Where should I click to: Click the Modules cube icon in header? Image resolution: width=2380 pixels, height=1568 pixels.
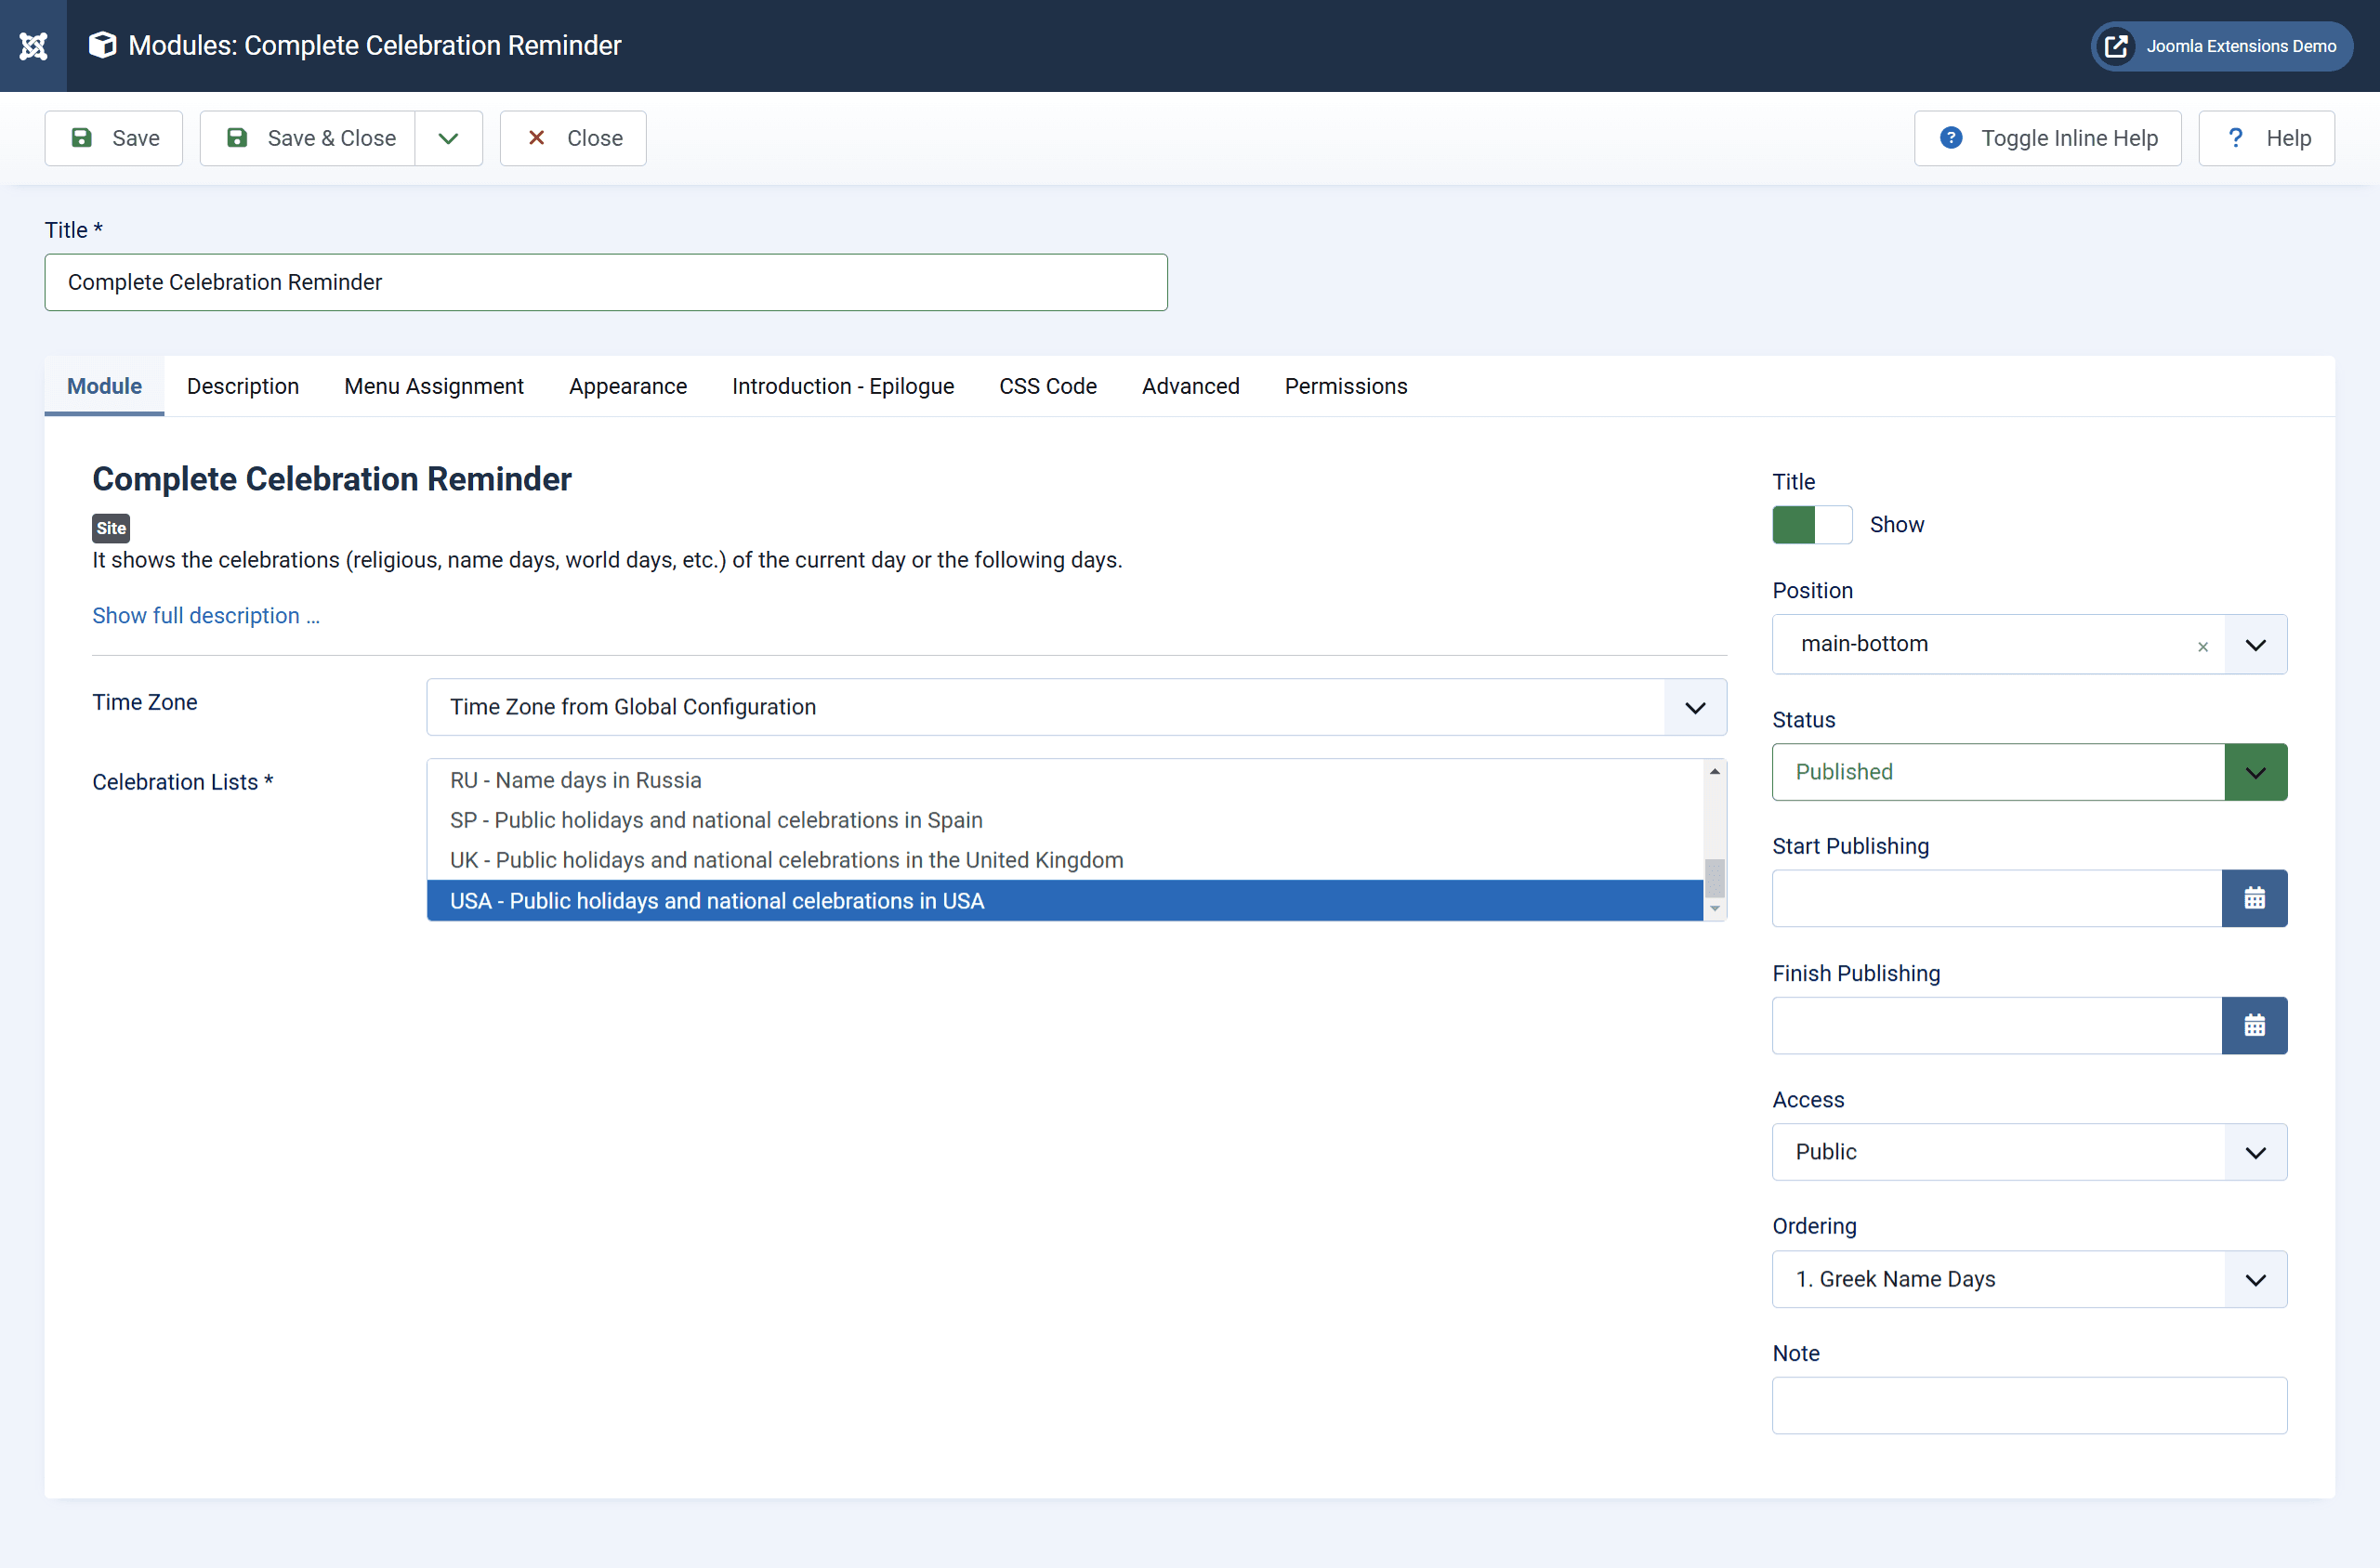(x=102, y=45)
